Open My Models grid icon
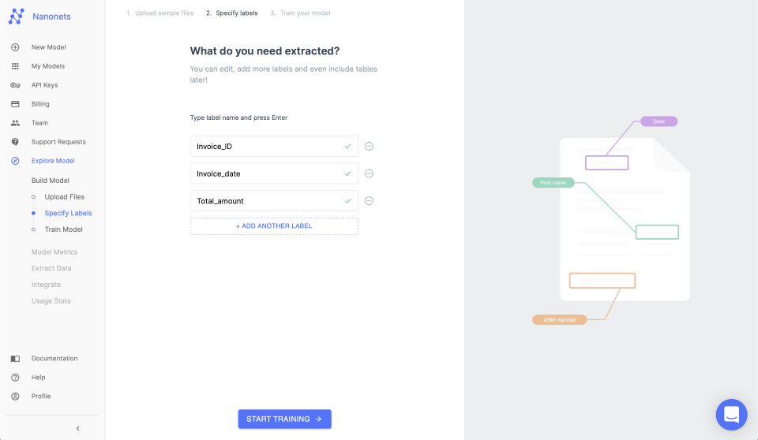This screenshot has height=440, width=758. click(15, 66)
